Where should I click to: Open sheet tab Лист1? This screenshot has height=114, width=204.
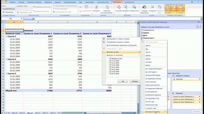(38, 113)
